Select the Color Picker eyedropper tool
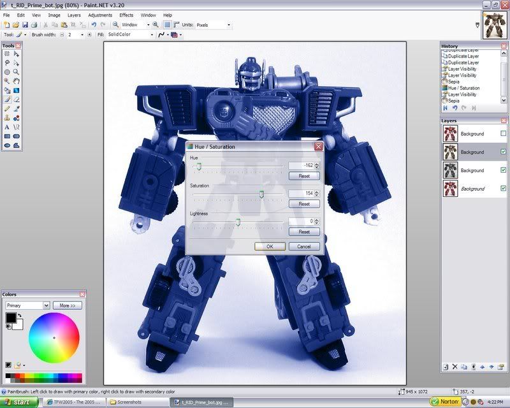Image resolution: width=510 pixels, height=408 pixels. point(17,108)
